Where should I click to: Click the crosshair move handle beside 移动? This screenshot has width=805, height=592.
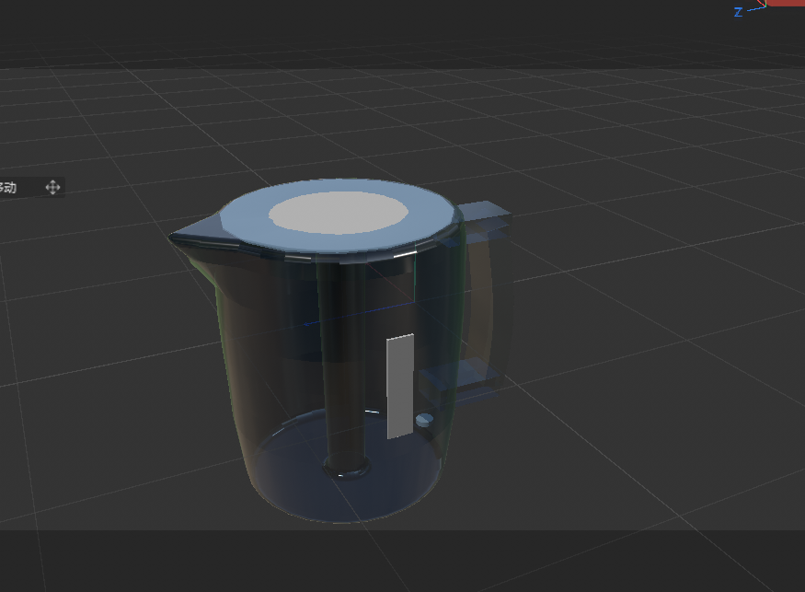point(52,187)
